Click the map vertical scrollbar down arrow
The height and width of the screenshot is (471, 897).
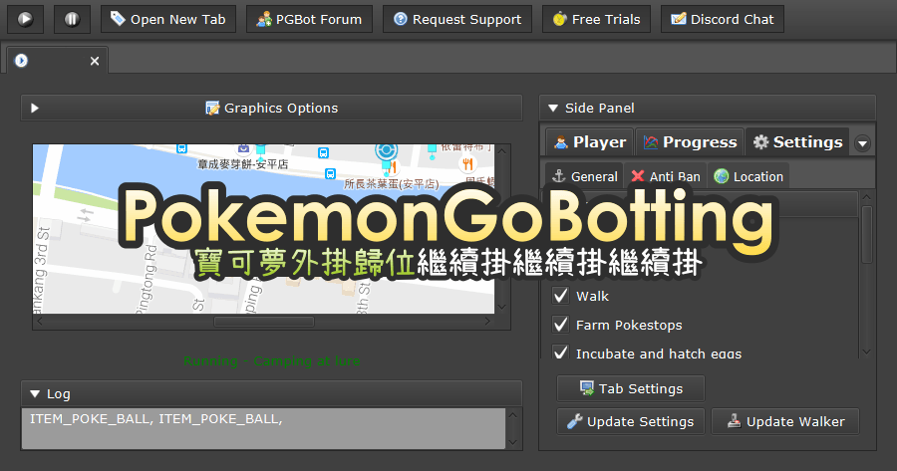(501, 307)
